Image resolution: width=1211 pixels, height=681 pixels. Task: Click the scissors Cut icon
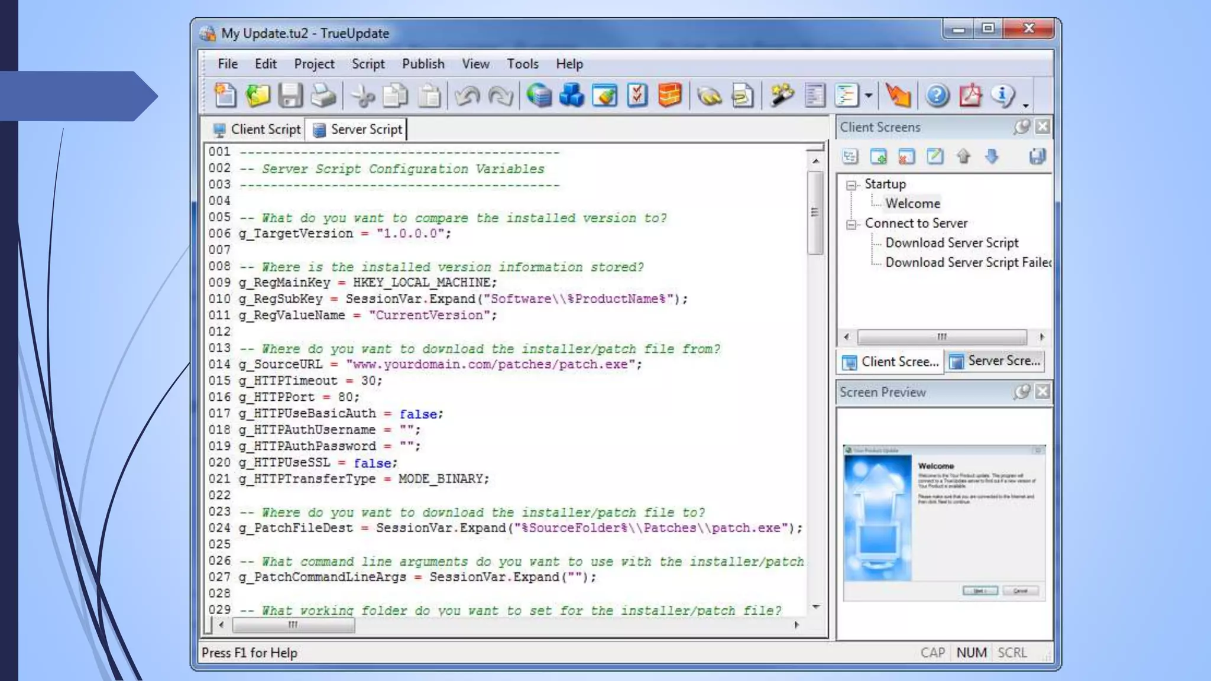[x=362, y=96]
